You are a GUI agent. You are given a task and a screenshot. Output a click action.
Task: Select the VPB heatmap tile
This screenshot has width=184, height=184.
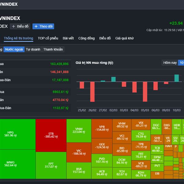coord(102,128)
